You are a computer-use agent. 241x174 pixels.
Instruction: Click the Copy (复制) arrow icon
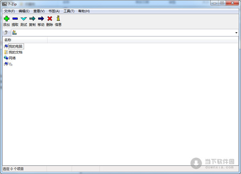click(32, 18)
